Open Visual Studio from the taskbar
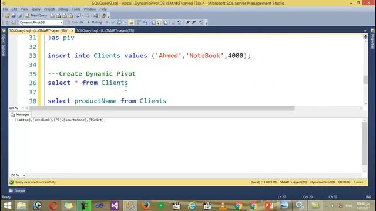The height and width of the screenshot is (211, 376). [x=115, y=206]
